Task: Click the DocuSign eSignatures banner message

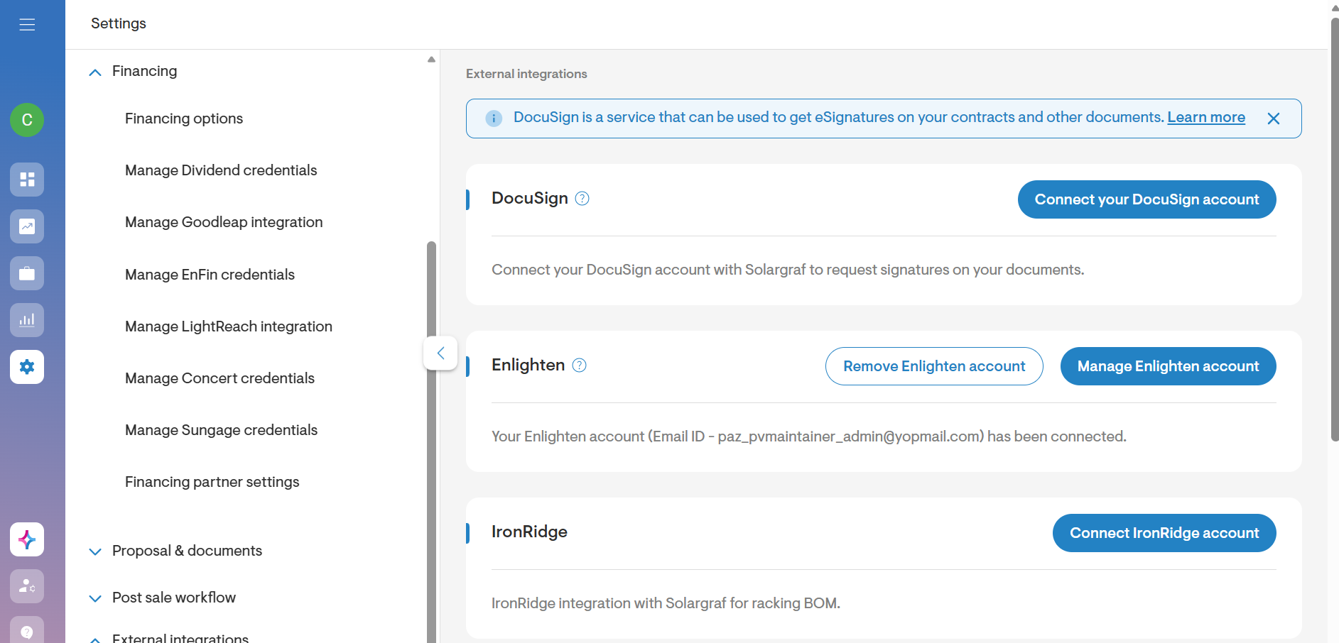Action: pyautogui.click(x=839, y=117)
